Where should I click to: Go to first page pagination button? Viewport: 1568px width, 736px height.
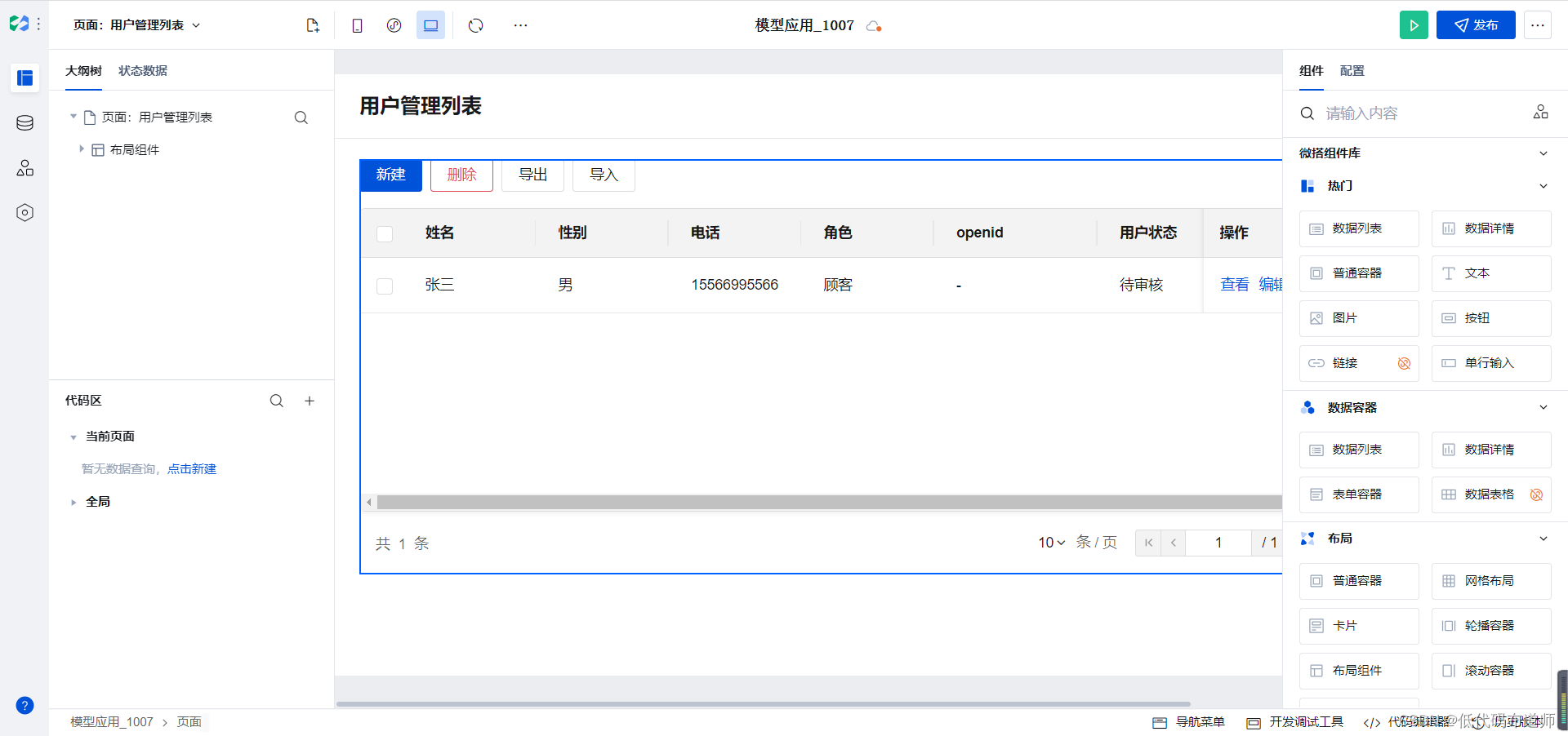pyautogui.click(x=1148, y=543)
